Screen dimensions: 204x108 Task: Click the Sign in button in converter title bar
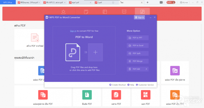(x=139, y=17)
